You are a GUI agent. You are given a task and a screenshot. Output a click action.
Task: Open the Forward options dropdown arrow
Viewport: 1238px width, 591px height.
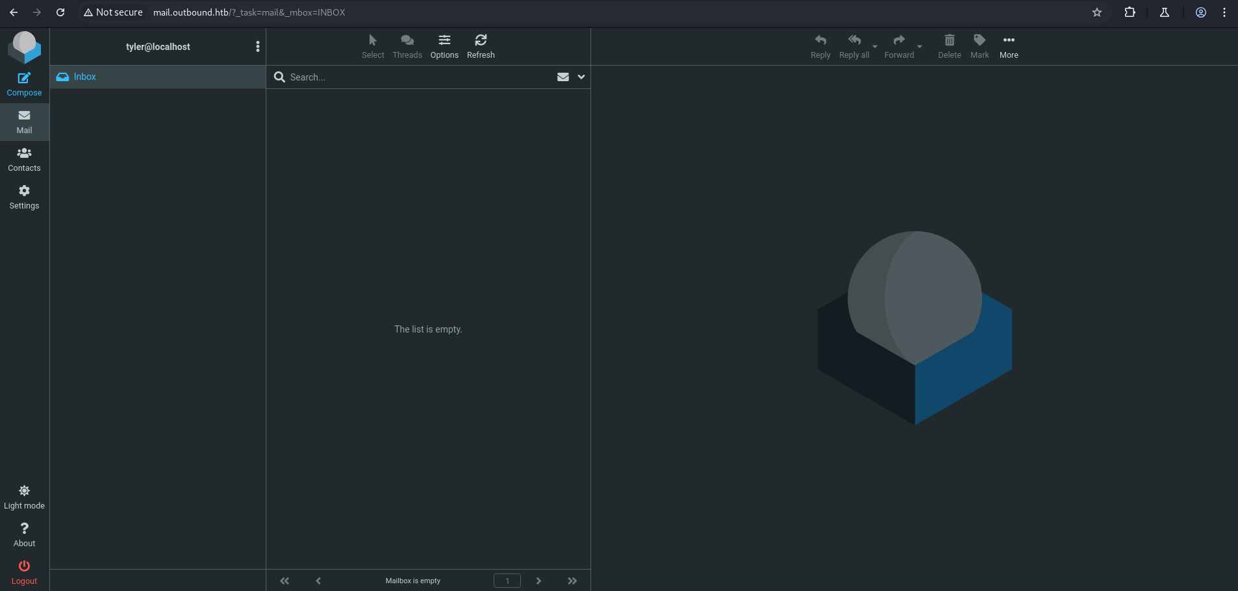pyautogui.click(x=920, y=47)
